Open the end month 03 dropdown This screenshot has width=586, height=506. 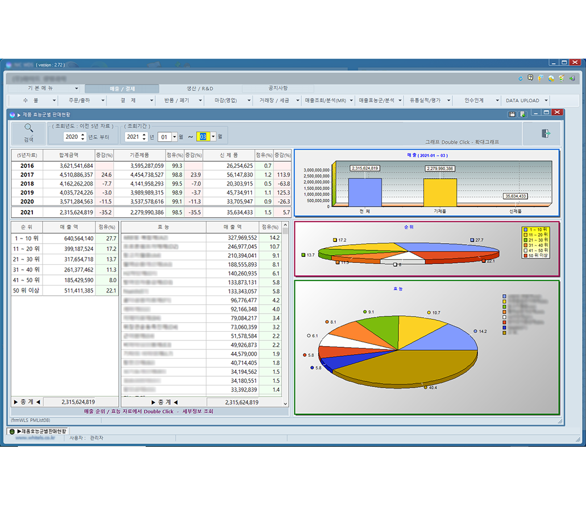click(213, 137)
